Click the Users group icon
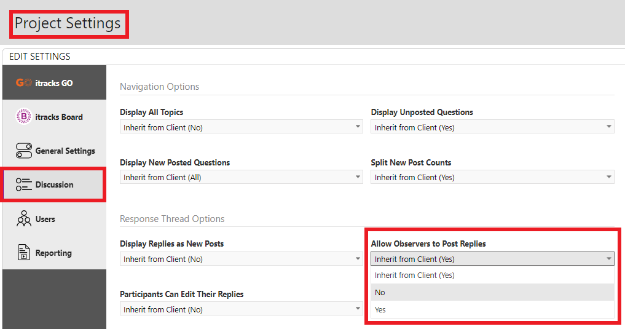Viewport: 625px width, 329px height. tap(24, 218)
